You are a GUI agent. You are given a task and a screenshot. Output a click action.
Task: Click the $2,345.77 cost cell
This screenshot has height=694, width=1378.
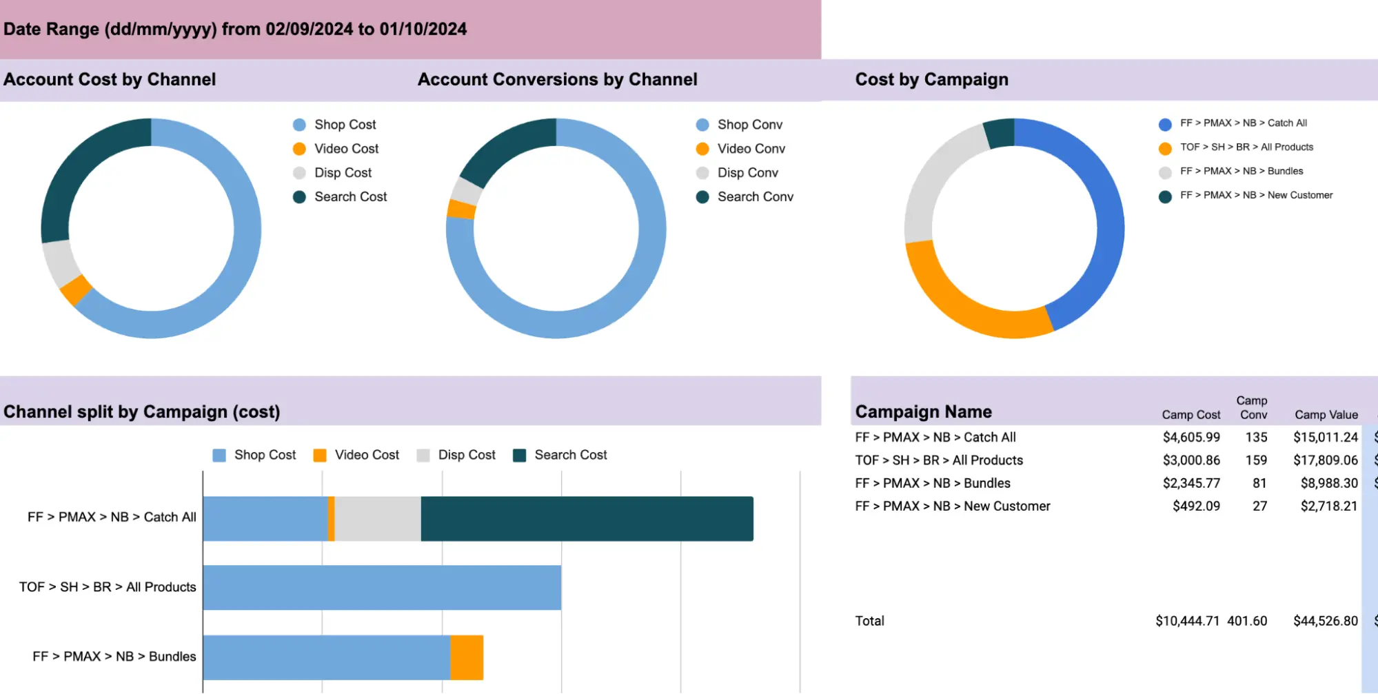pos(1191,484)
